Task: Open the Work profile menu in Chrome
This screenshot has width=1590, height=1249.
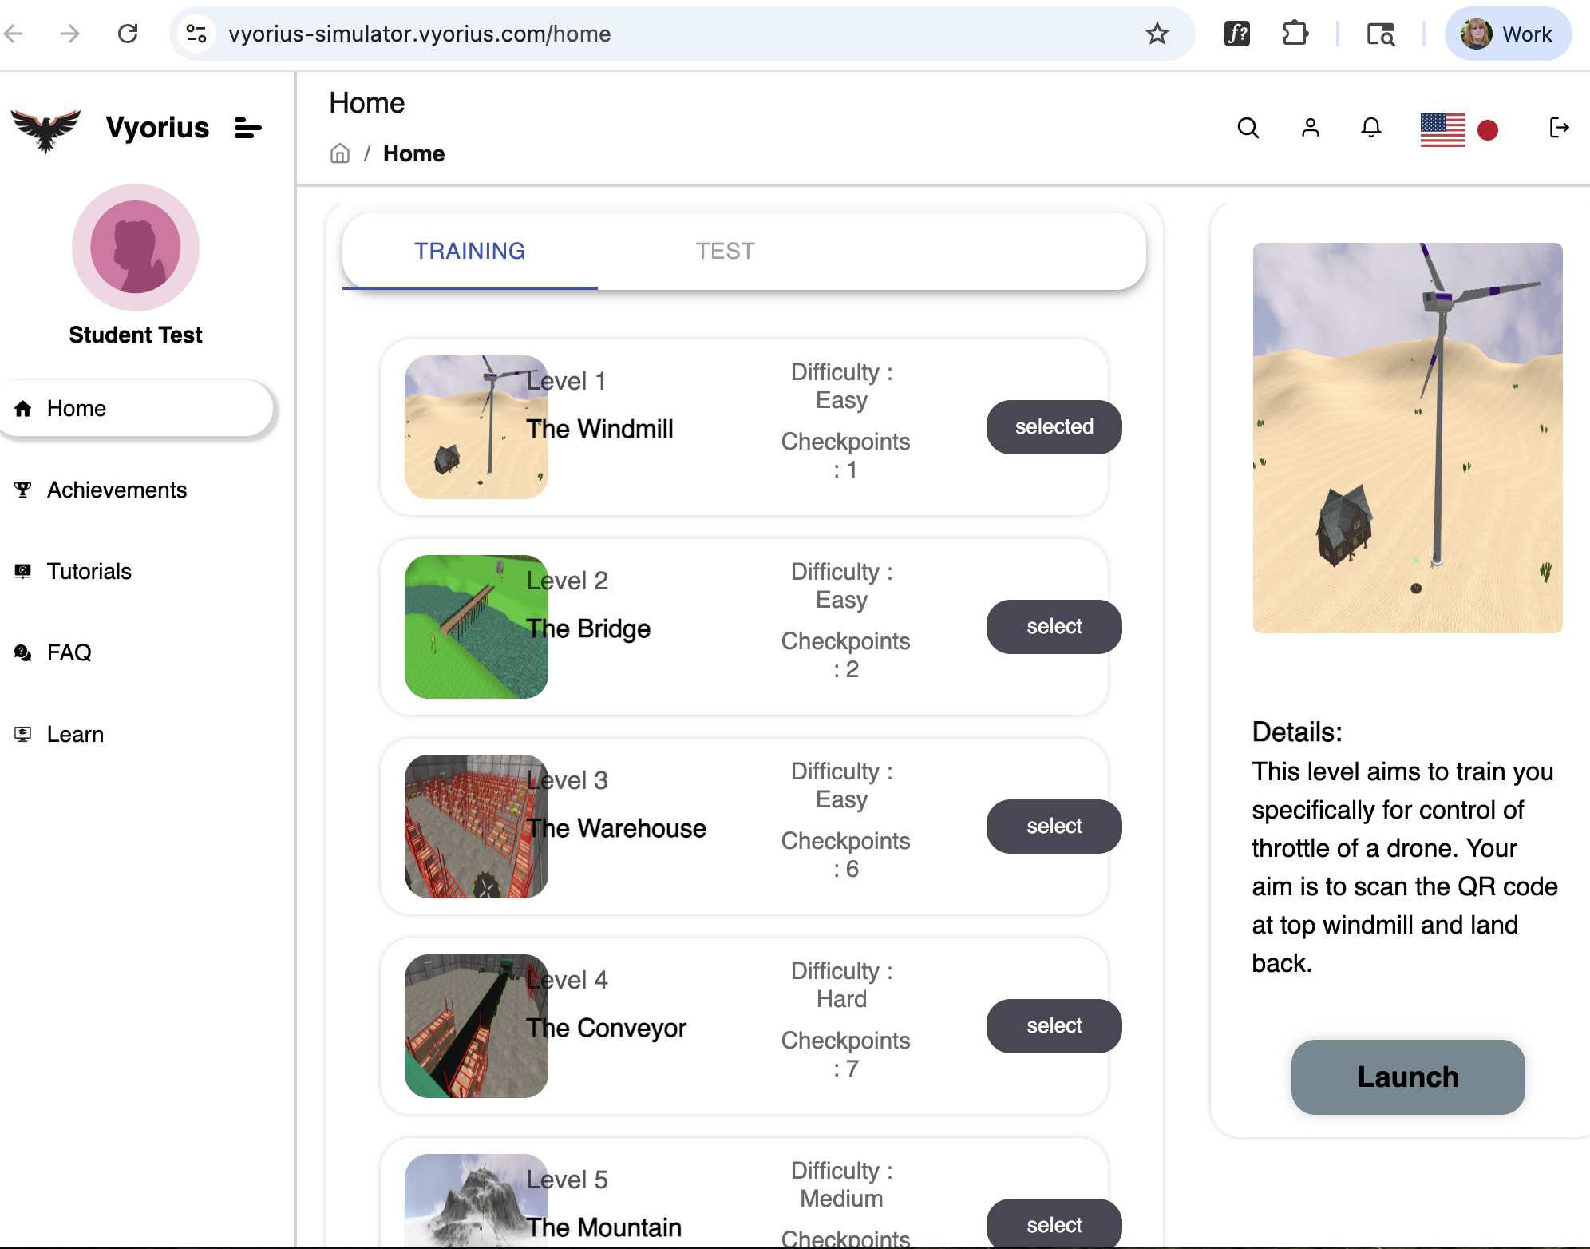Action: tap(1508, 34)
